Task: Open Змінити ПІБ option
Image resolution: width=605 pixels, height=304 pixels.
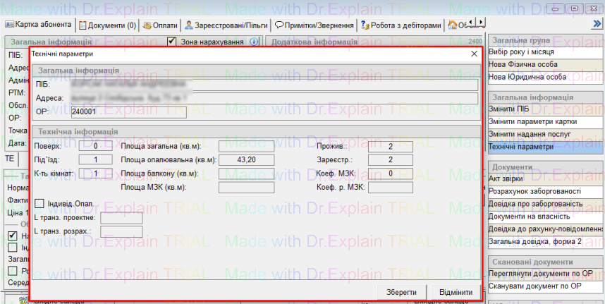Action: [545, 109]
